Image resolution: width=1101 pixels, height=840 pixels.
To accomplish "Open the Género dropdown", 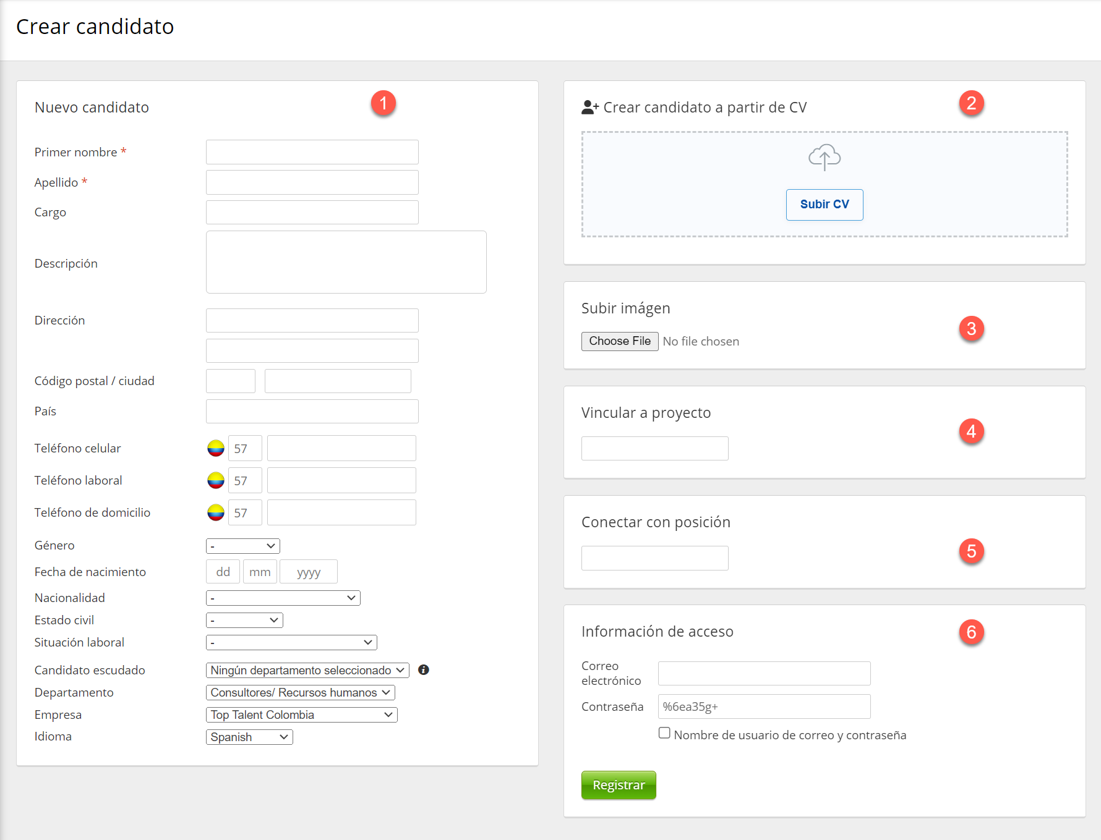I will 242,546.
